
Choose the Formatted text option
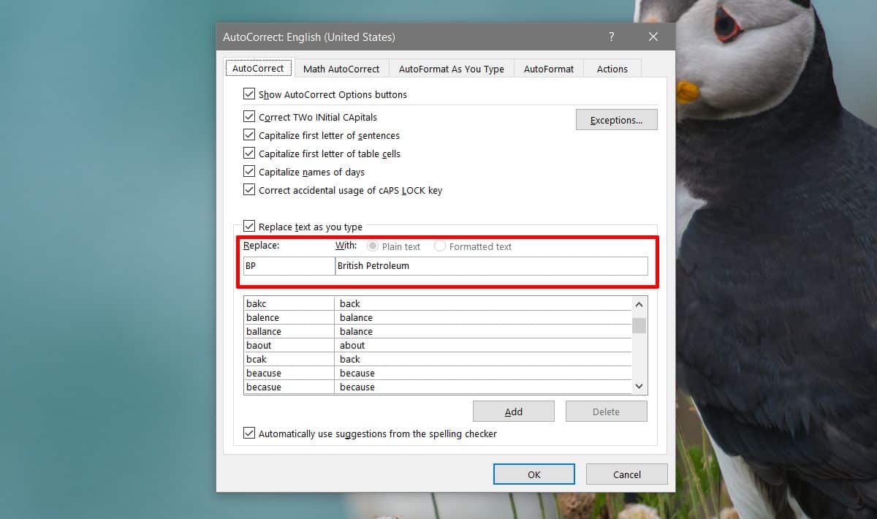click(x=439, y=246)
